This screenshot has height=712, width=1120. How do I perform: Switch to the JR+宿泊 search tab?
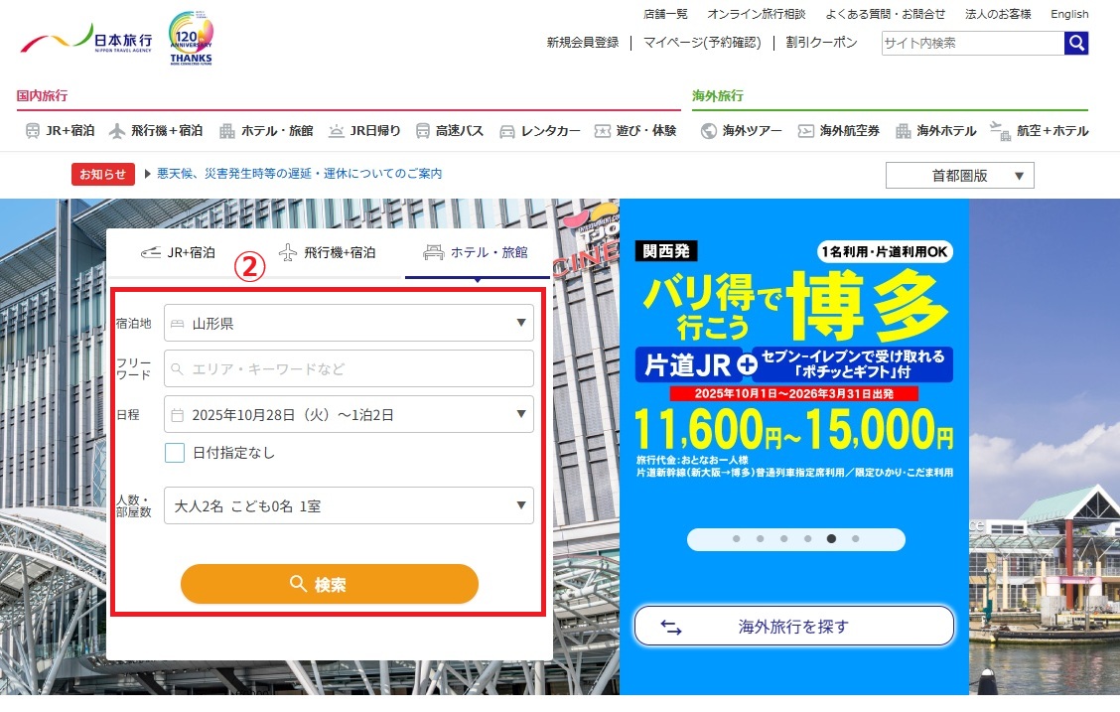179,253
